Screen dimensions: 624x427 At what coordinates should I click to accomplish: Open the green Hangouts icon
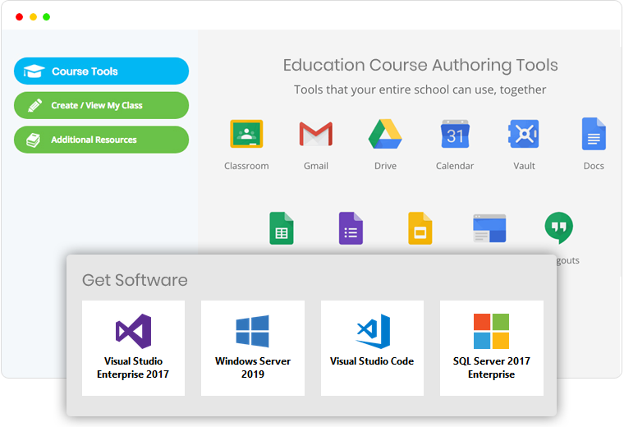pos(559,228)
